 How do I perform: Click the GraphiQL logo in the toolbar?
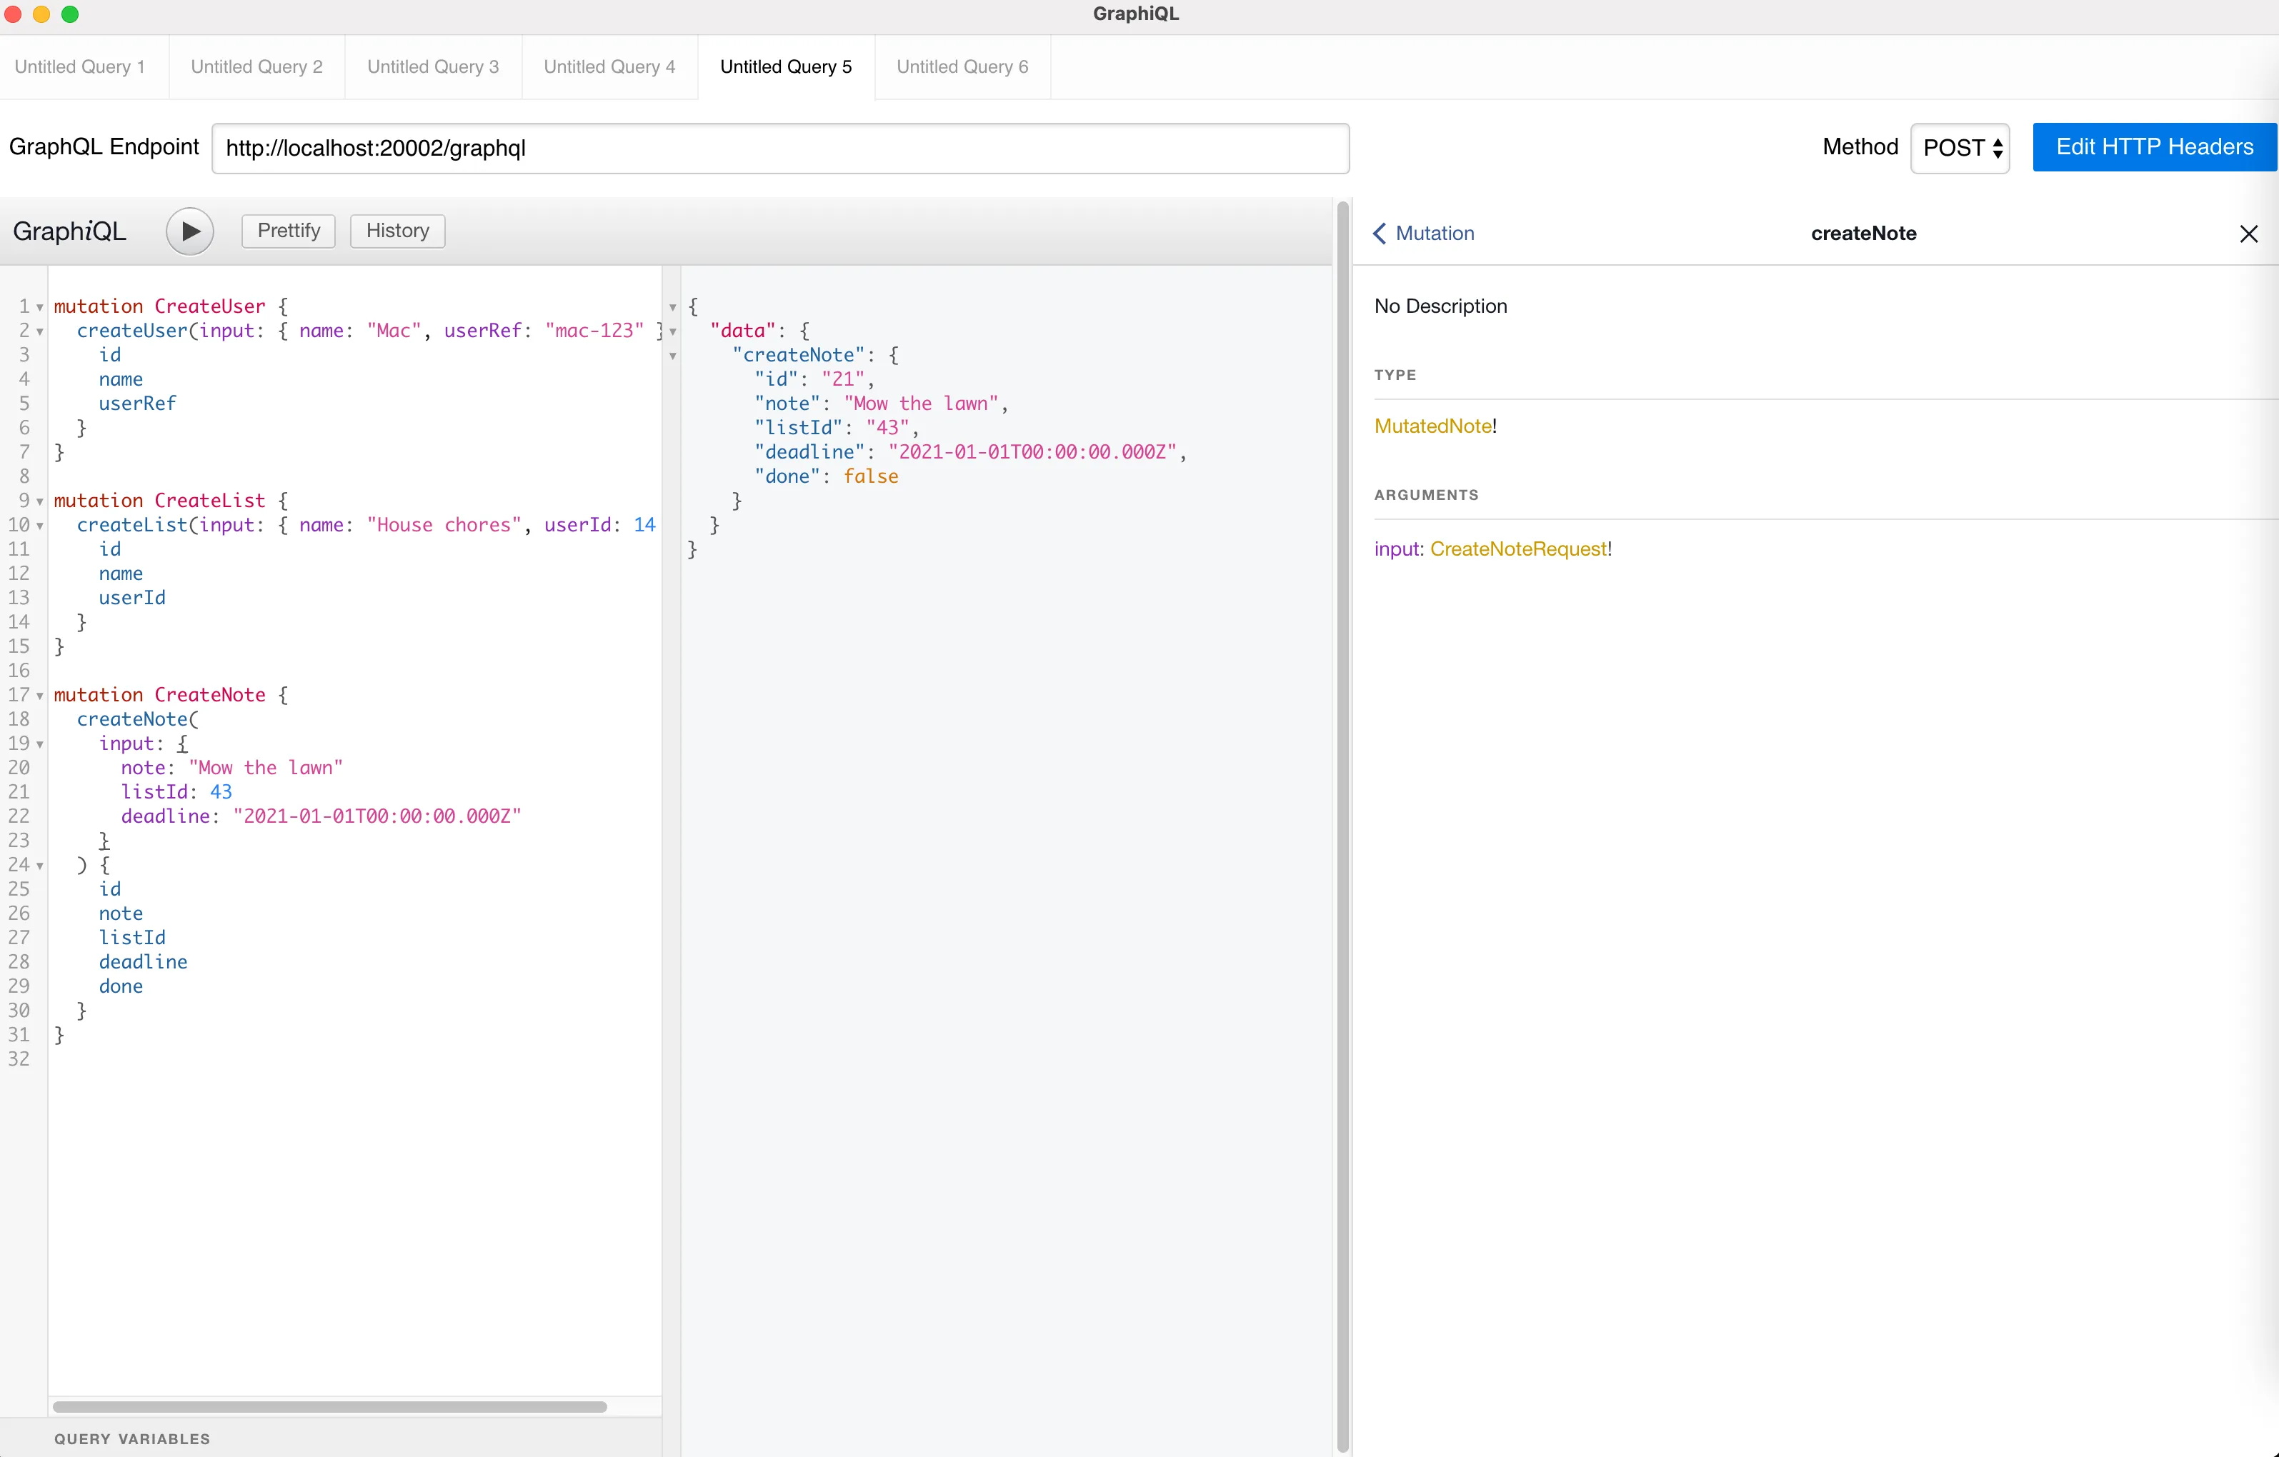(x=69, y=231)
